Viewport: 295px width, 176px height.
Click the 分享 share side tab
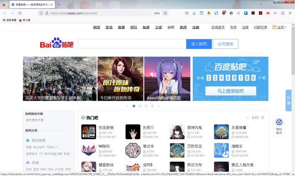pyautogui.click(x=288, y=101)
